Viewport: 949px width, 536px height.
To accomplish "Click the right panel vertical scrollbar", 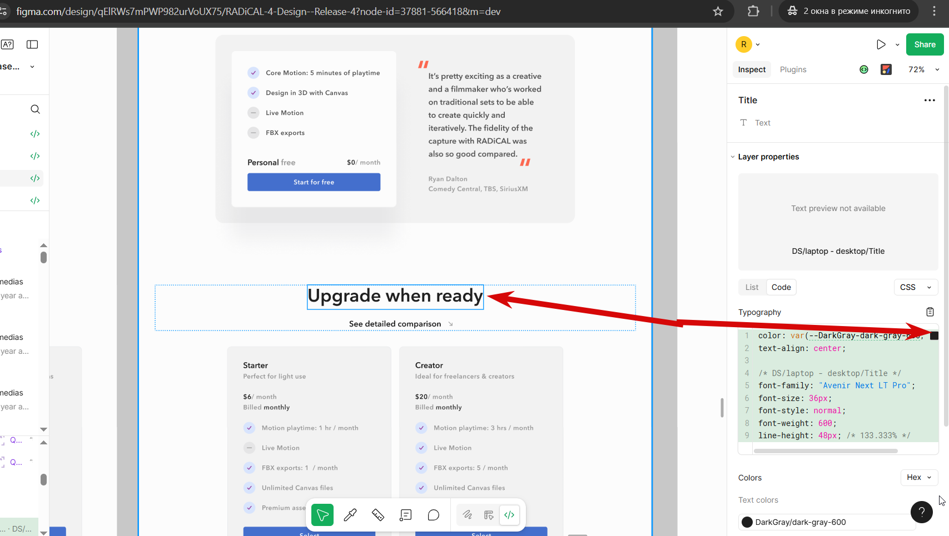I will pos(946,256).
